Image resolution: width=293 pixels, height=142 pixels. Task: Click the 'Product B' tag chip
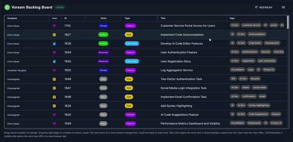point(269,70)
